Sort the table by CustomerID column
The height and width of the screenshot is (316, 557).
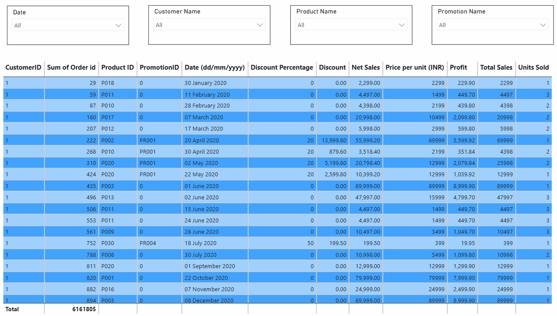pyautogui.click(x=23, y=67)
